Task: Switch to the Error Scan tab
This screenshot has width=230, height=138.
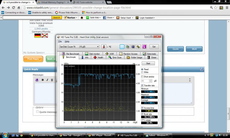Action: pos(115,57)
